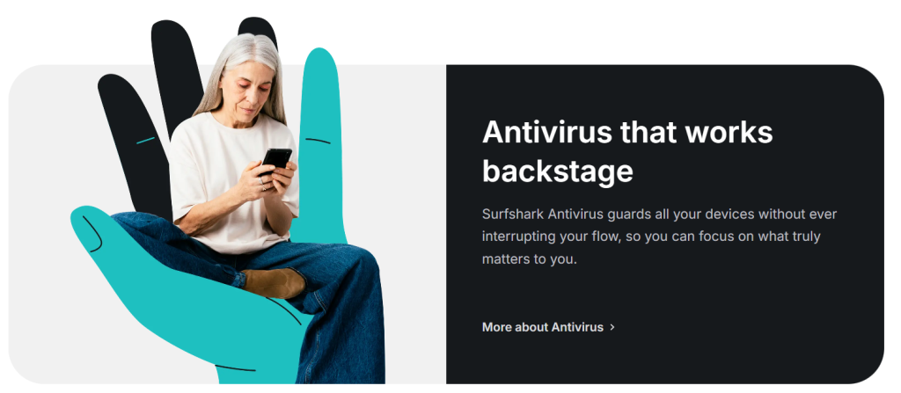Click the tall teal finger illustration
Screen dimensions: 901x393
[x=322, y=143]
